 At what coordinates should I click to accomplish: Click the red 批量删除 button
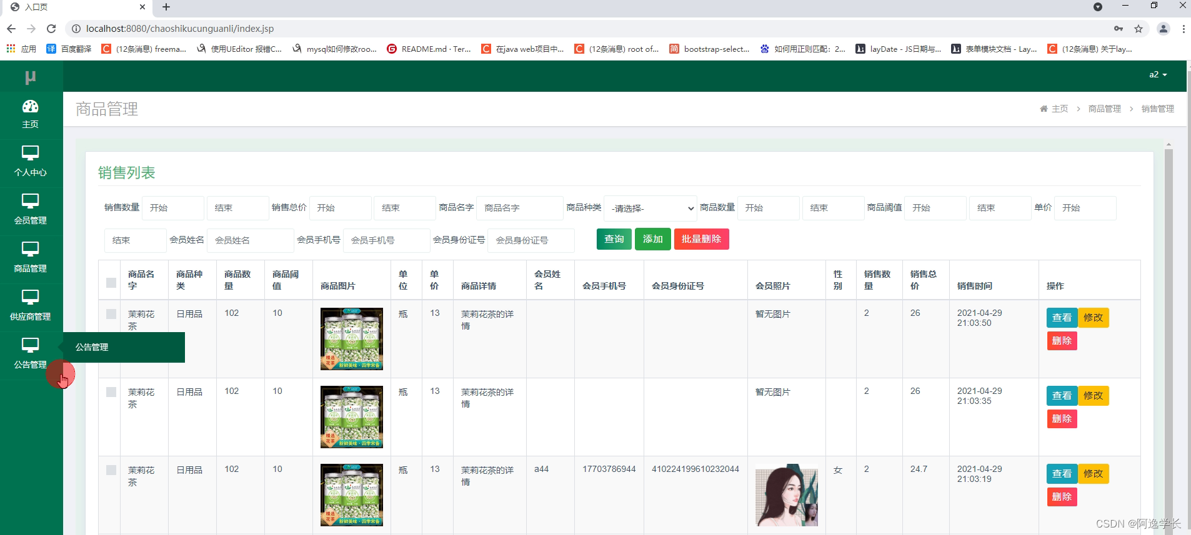[x=702, y=239]
